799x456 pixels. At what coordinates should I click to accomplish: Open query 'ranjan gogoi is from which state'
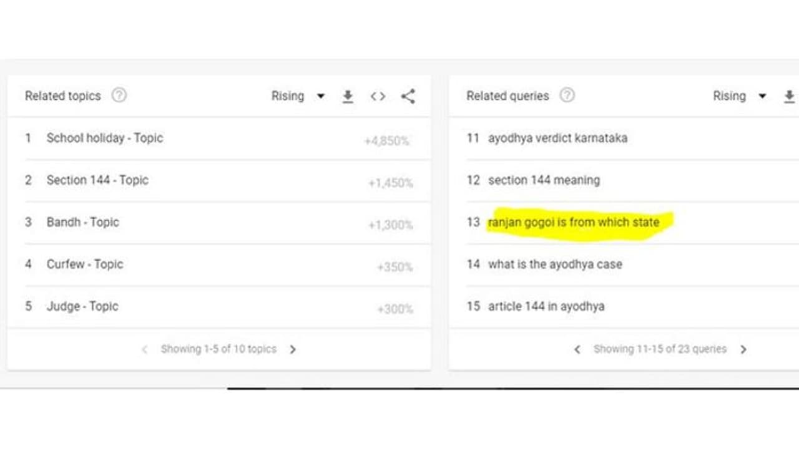(573, 222)
